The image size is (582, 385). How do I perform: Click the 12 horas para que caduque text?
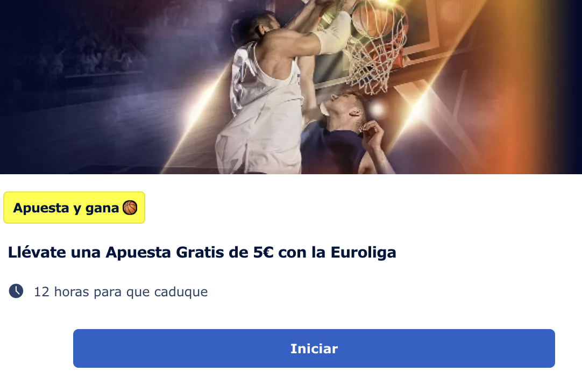(120, 292)
